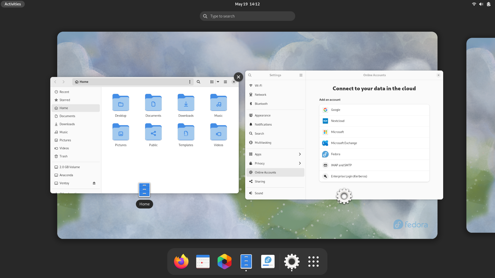Open the Public folder in Files
Screen dimensions: 495x278
point(153,135)
